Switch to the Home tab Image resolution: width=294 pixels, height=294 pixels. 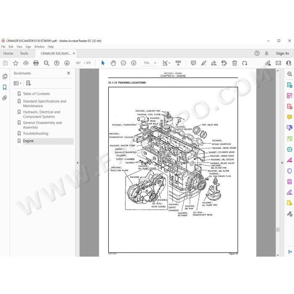[8, 53]
